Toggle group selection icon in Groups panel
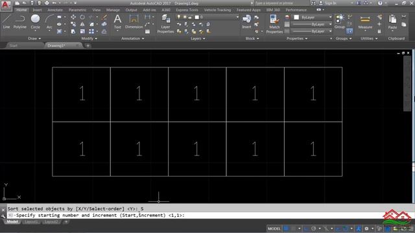 click(350, 32)
